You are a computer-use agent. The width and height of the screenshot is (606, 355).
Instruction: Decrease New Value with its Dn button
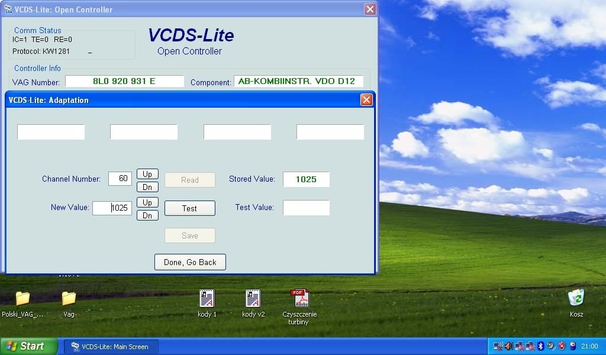coord(147,215)
